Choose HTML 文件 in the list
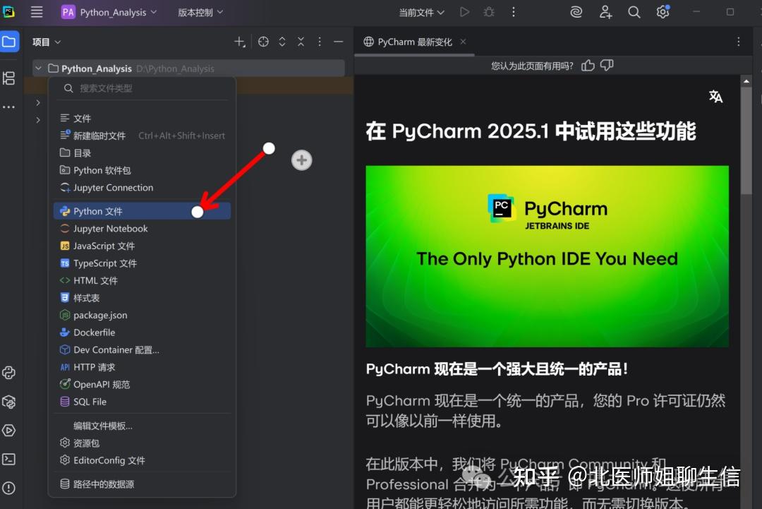This screenshot has width=762, height=509. click(142, 280)
